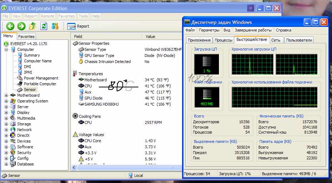Collapse the Computer tree node
Screen dimensions: 332x183
[6, 49]
